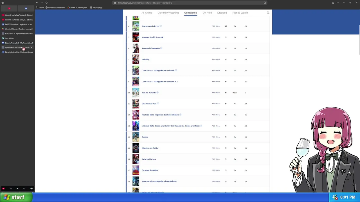The image size is (360, 202).
Task: Open the Hellsing title link
Action: pyautogui.click(x=145, y=59)
